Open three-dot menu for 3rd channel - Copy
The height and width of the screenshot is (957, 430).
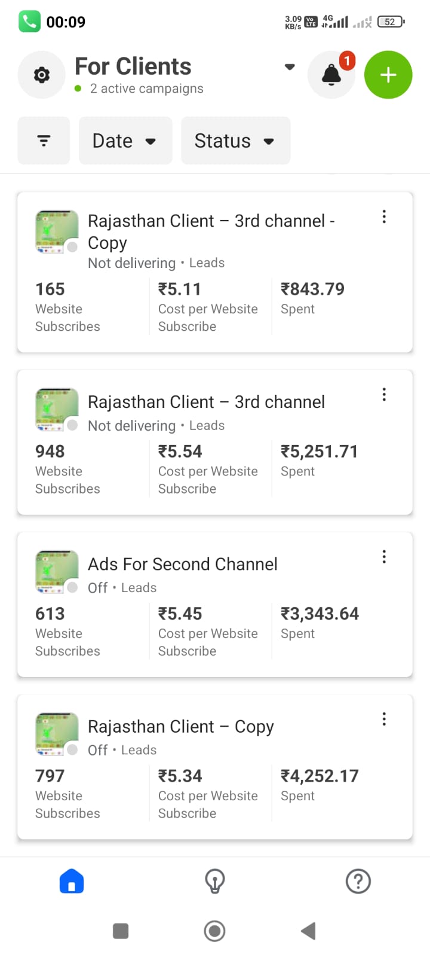pyautogui.click(x=384, y=217)
